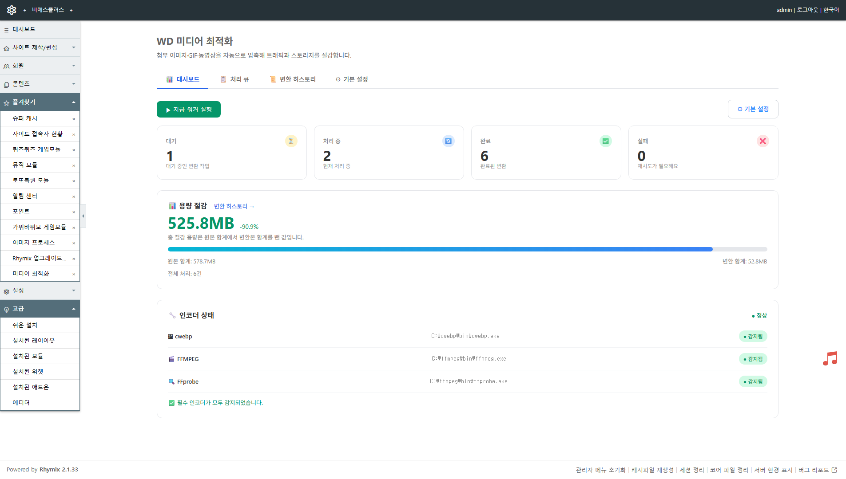
Task: Collapse the 즐겨찾기 section
Action: (40, 102)
